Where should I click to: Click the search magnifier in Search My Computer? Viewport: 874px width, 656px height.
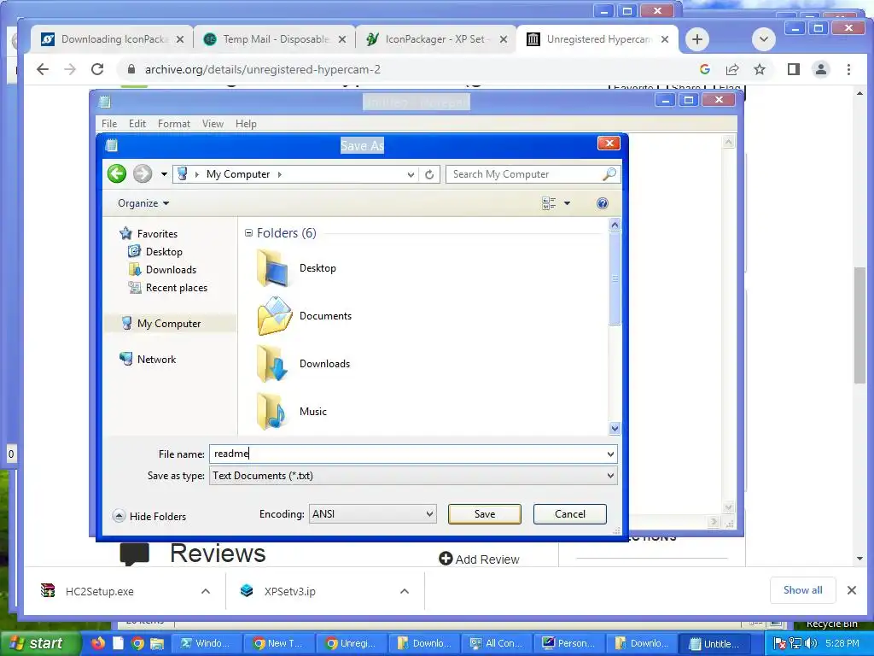[609, 174]
